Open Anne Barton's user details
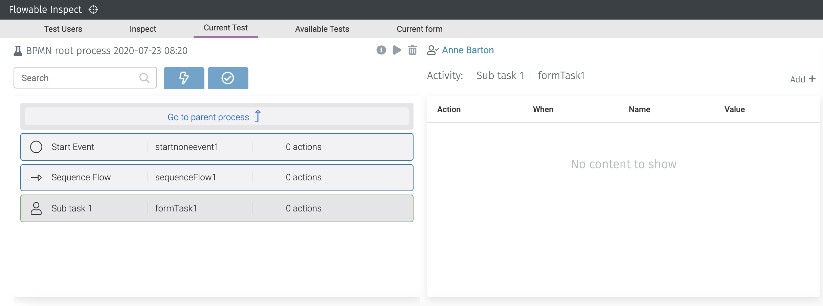 [468, 50]
